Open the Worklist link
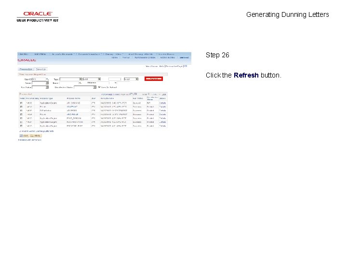 [x=126, y=57]
